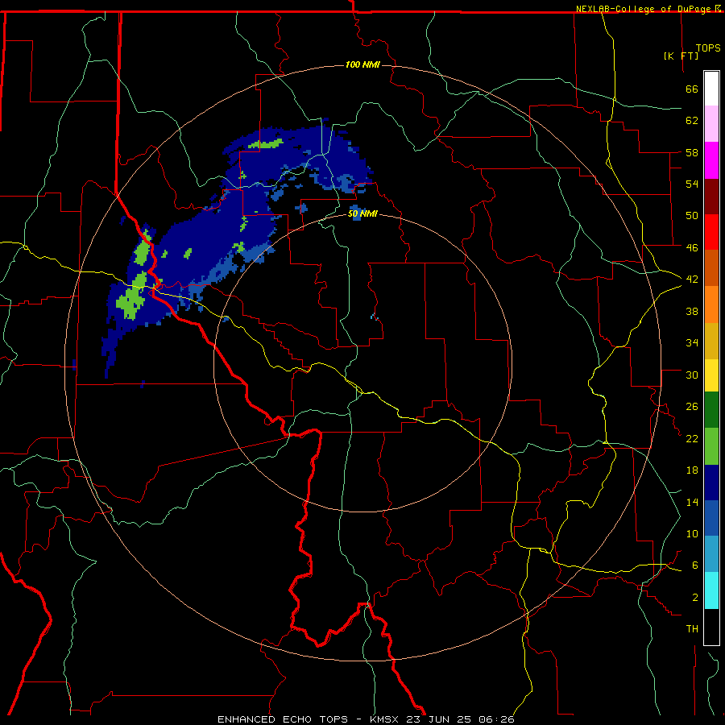Click the magenta 58 kft legend swatch
Viewport: 725px width, 725px height.
pyautogui.click(x=711, y=160)
